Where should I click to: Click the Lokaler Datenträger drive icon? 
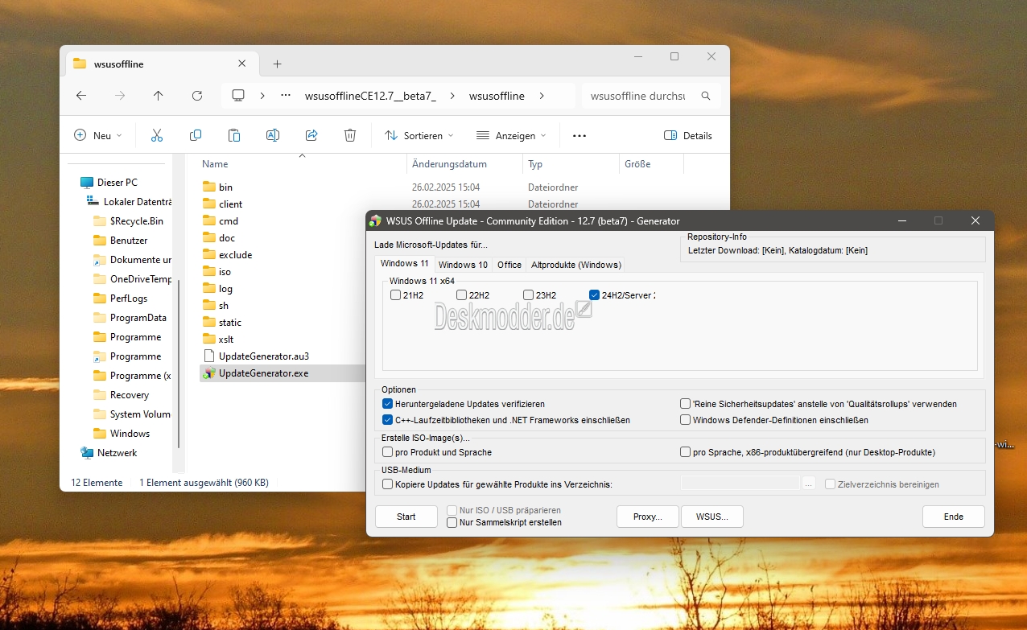93,201
